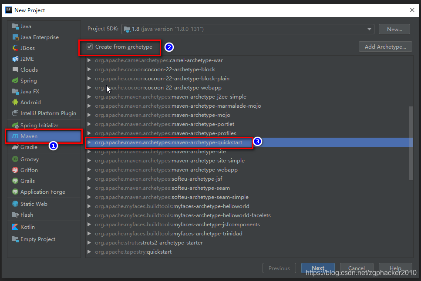The height and width of the screenshot is (281, 421).
Task: Select the softeu-archetype-seam row
Action: tap(249, 188)
